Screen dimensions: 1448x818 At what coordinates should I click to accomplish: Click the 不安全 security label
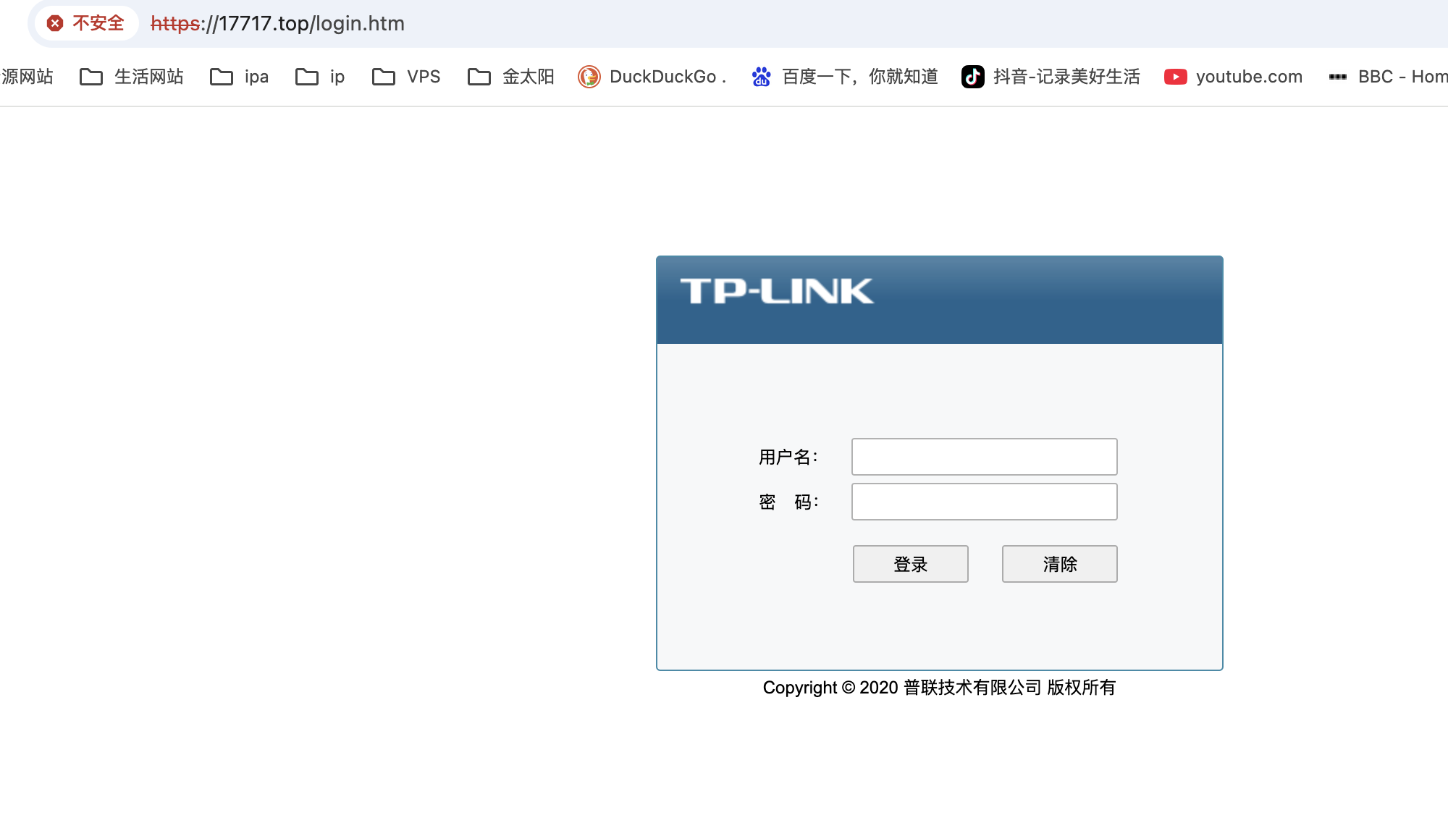pyautogui.click(x=98, y=23)
